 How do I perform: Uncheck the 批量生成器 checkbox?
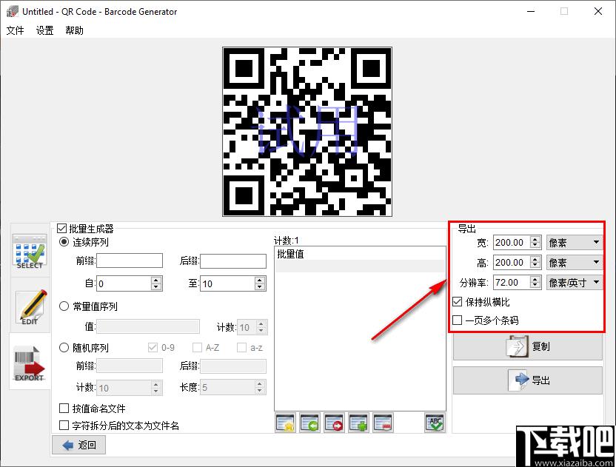point(62,229)
